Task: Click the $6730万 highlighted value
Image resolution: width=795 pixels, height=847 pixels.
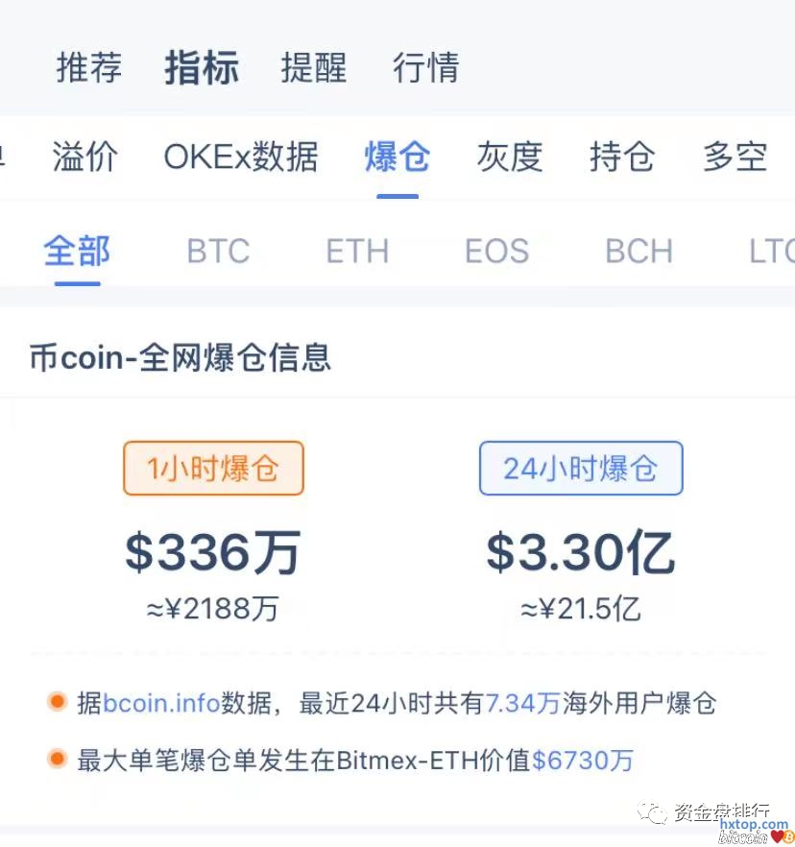Action: pos(583,761)
